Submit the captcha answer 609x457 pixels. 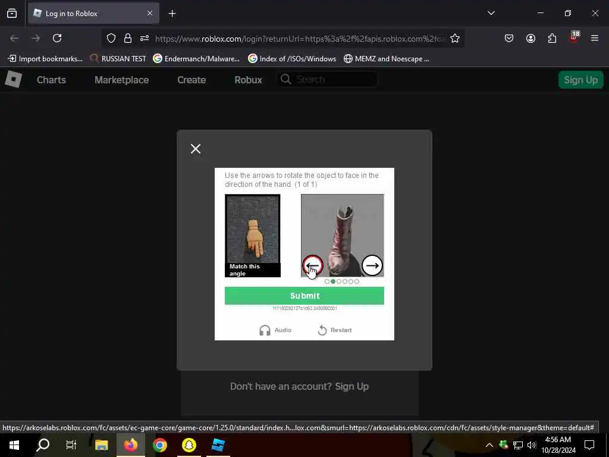point(304,296)
